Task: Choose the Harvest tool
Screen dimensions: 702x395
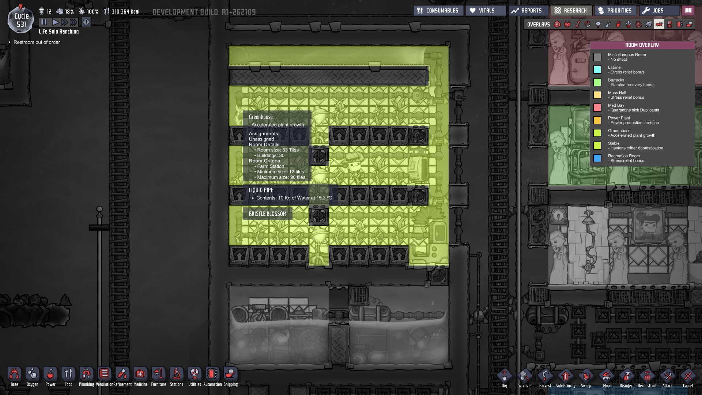Action: point(545,376)
